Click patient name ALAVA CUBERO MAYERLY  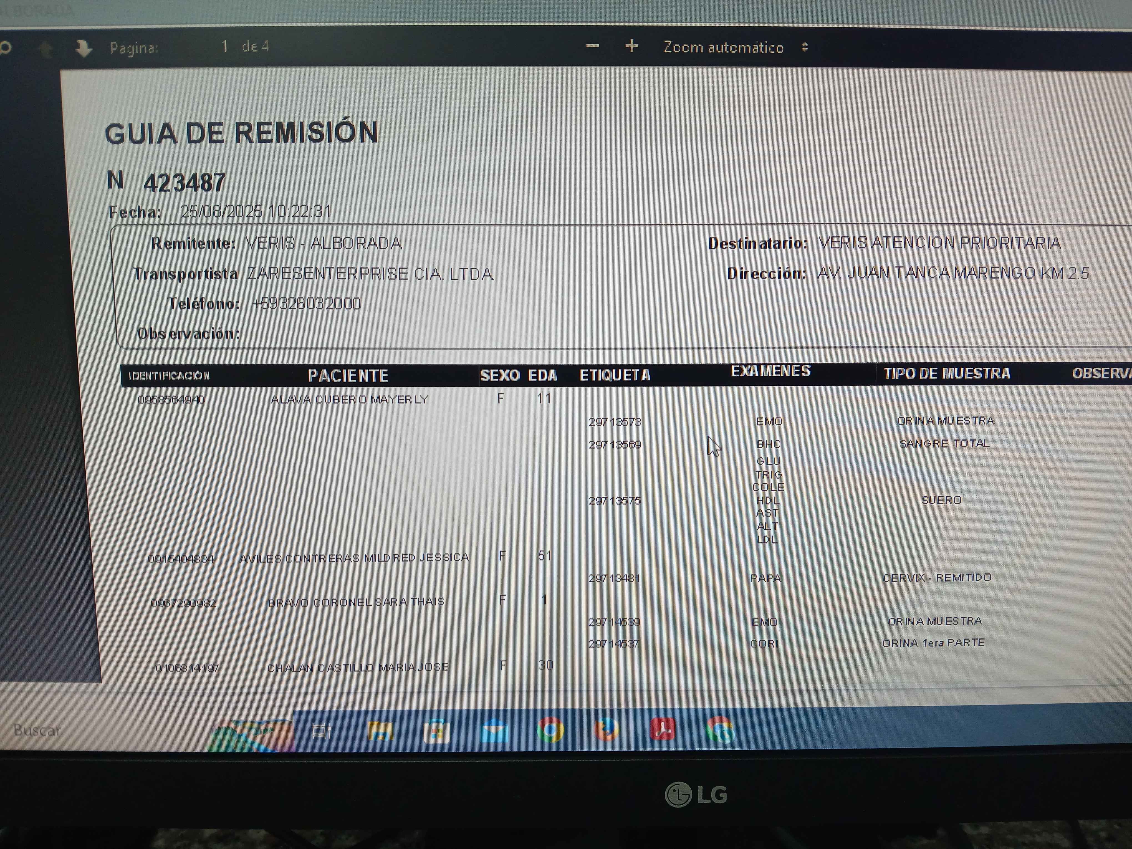(349, 400)
